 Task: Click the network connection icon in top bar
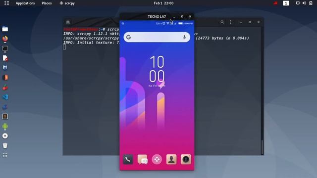(x=298, y=3)
